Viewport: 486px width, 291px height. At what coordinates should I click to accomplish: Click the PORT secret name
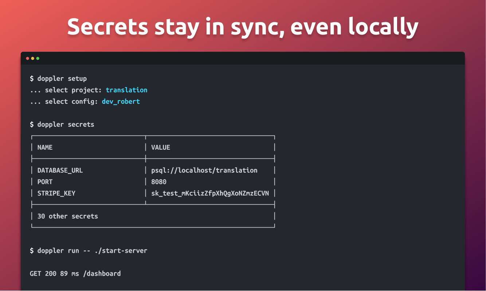[45, 182]
